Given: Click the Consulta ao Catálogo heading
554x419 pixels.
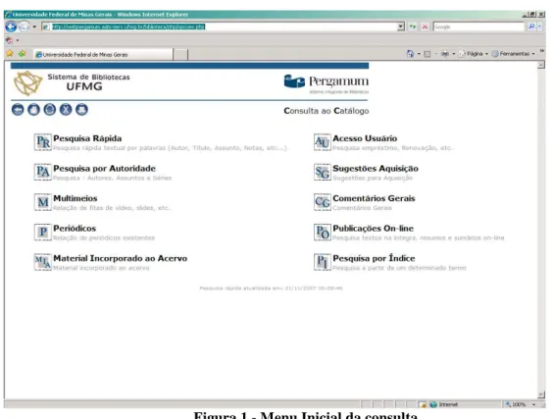Looking at the screenshot, I should click(x=327, y=111).
